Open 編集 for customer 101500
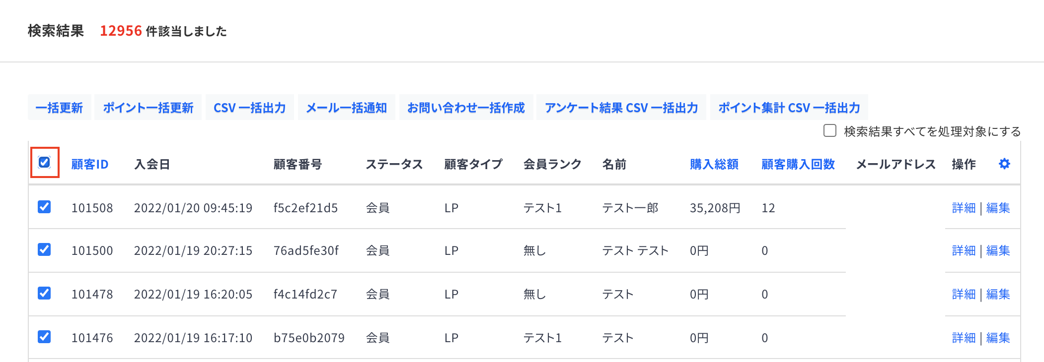 [998, 250]
